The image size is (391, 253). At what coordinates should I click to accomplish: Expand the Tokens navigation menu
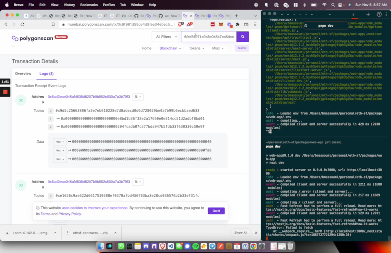(196, 48)
